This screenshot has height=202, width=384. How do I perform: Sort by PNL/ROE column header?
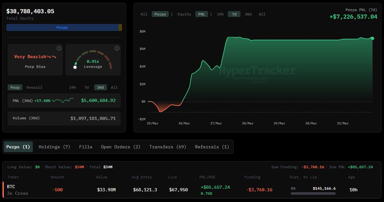[208, 177]
